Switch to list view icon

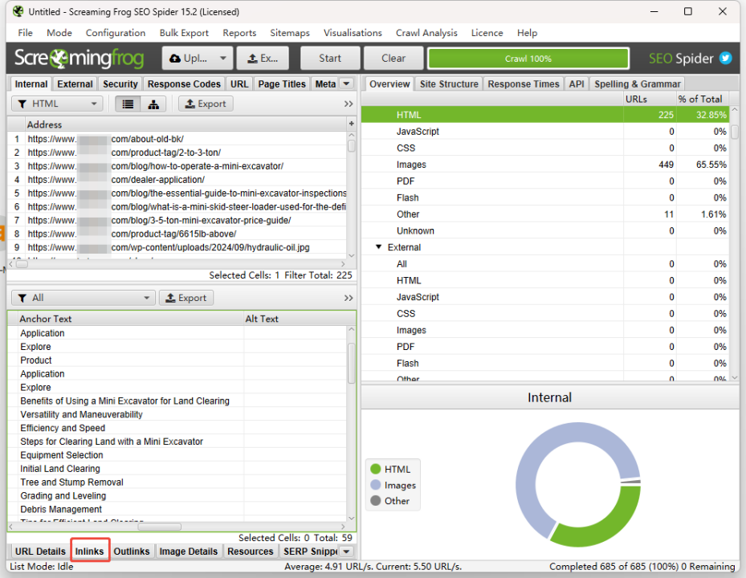[x=128, y=104]
